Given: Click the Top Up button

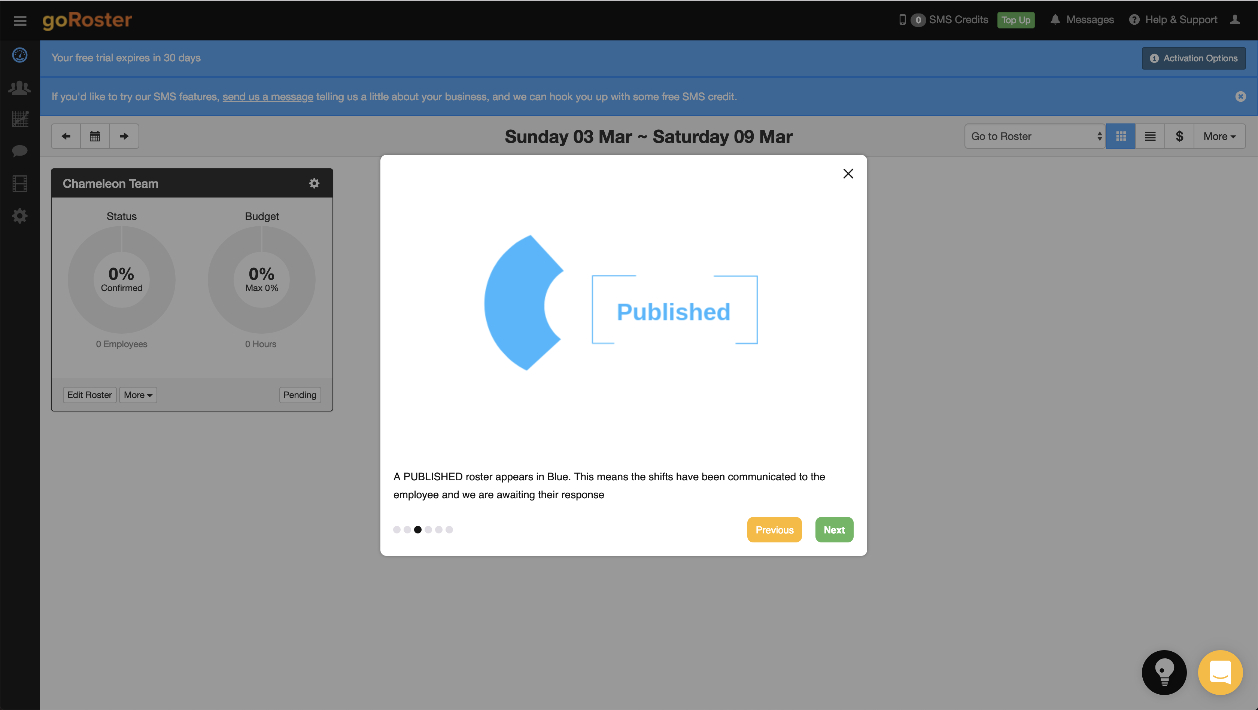Looking at the screenshot, I should point(1016,20).
